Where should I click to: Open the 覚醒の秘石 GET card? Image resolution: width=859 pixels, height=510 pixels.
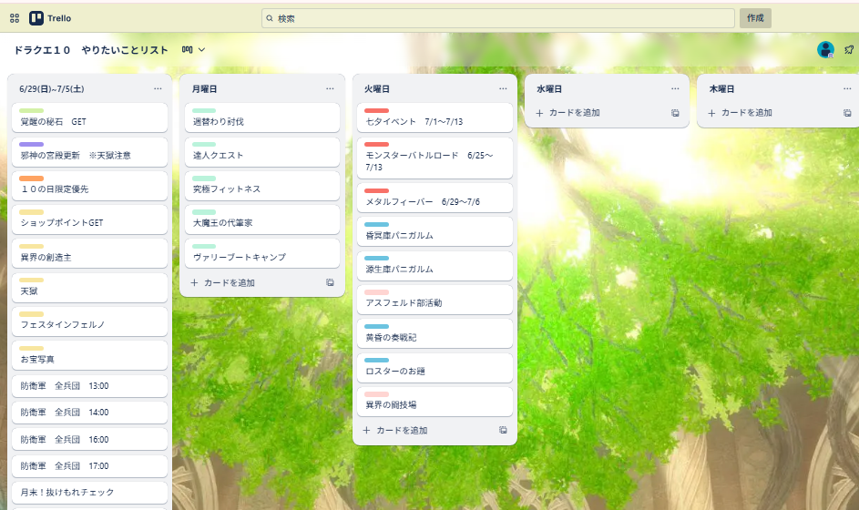90,117
